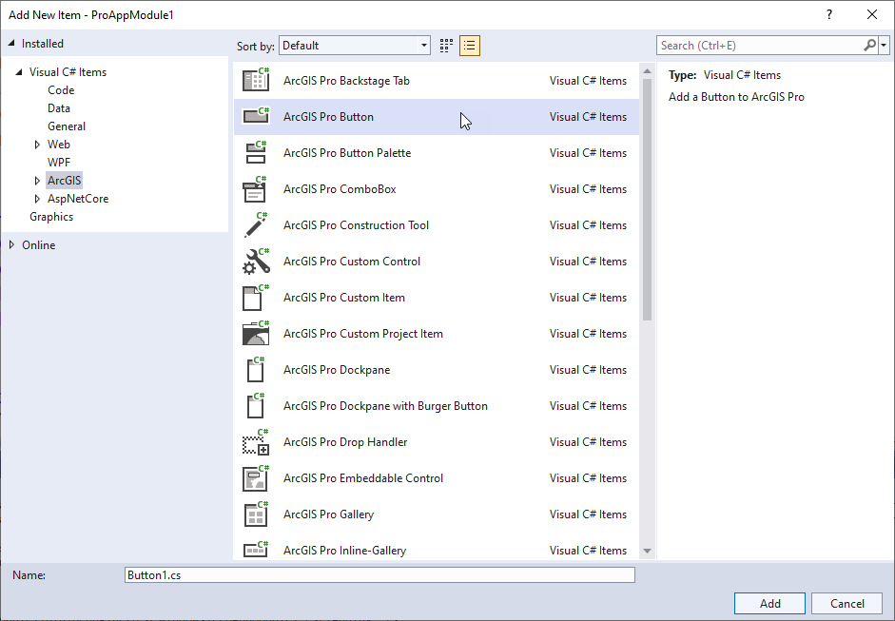Expand the Online category
The width and height of the screenshot is (895, 621).
point(11,245)
